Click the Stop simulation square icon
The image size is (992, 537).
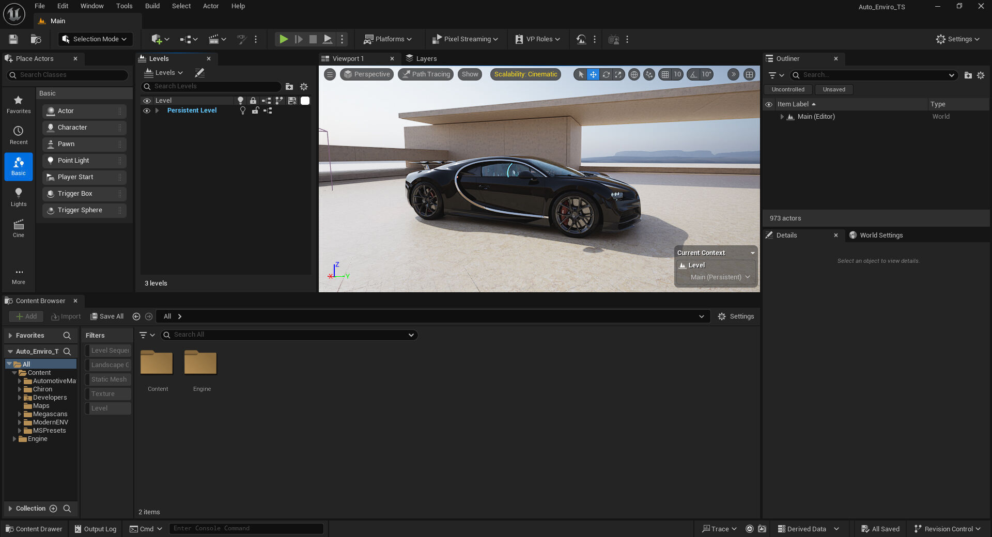point(313,39)
